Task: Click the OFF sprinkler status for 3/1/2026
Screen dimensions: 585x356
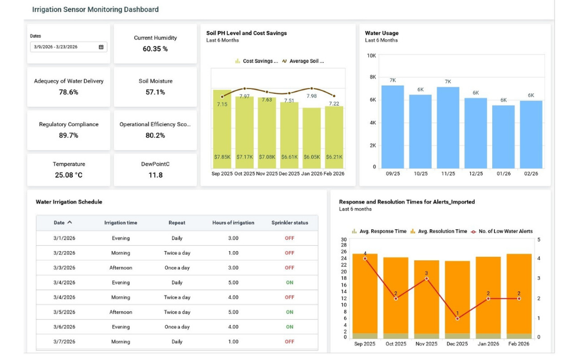Action: coord(290,239)
